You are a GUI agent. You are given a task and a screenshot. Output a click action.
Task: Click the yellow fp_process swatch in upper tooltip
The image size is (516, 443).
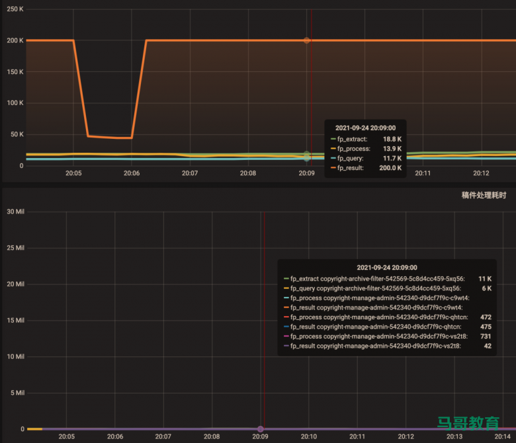[x=333, y=149]
